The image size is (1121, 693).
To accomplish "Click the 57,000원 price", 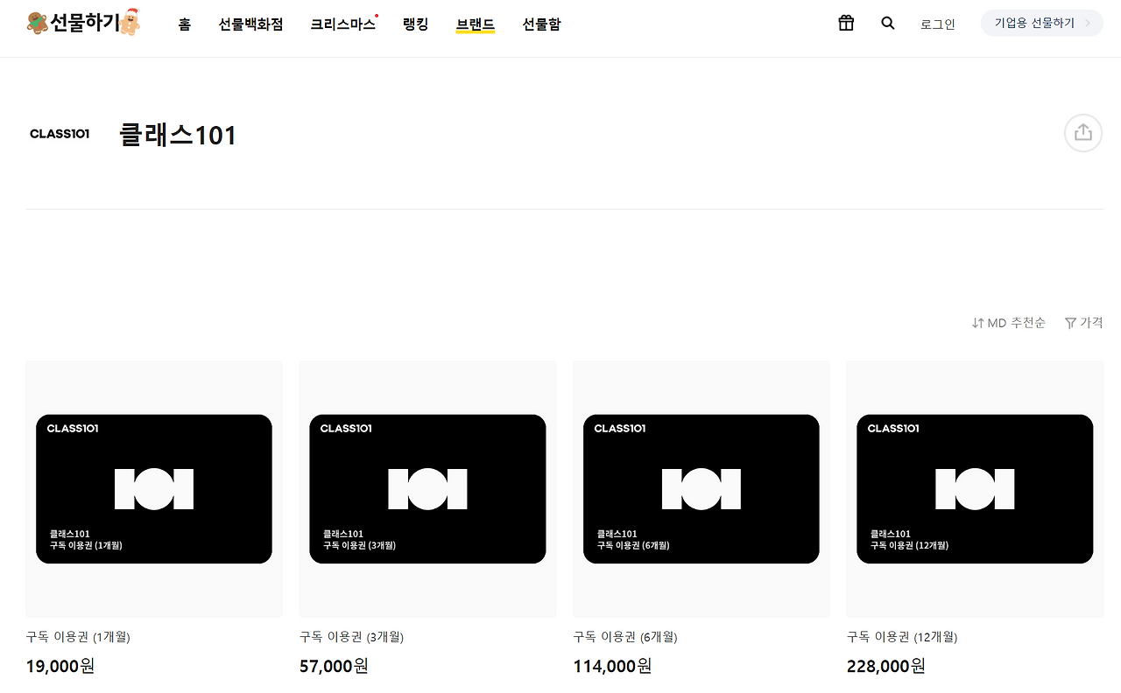I will point(334,666).
